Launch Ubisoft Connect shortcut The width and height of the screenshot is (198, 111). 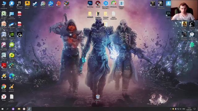(43, 3)
